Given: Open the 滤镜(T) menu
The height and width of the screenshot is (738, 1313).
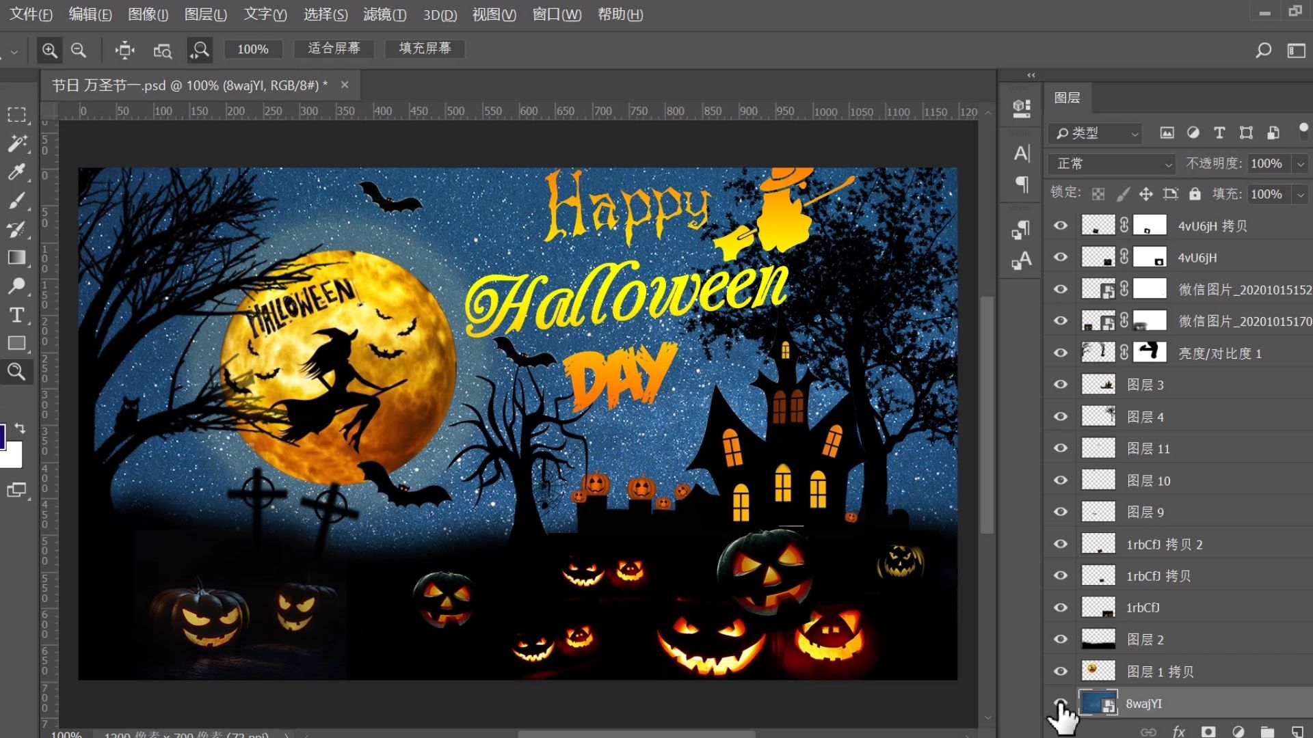Looking at the screenshot, I should [384, 14].
